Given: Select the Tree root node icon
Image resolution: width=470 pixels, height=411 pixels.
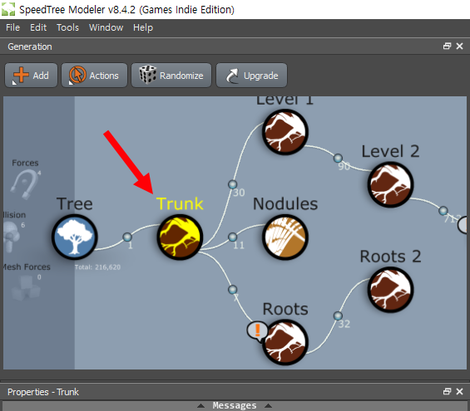Looking at the screenshot, I should (74, 237).
